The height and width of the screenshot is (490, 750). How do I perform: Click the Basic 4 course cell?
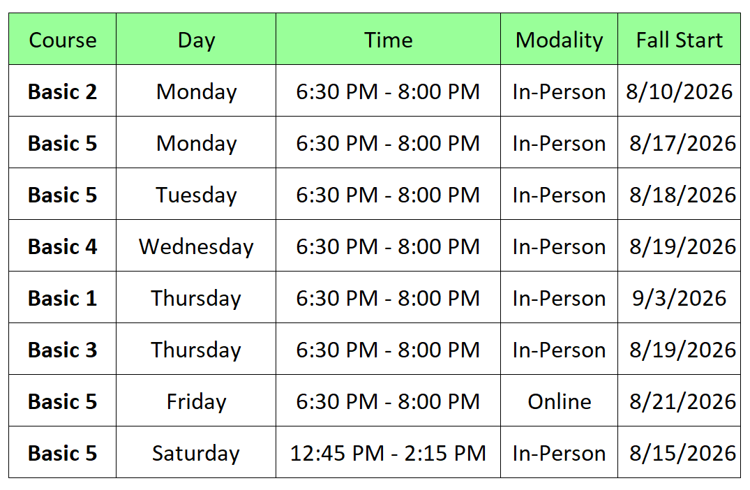(x=62, y=246)
